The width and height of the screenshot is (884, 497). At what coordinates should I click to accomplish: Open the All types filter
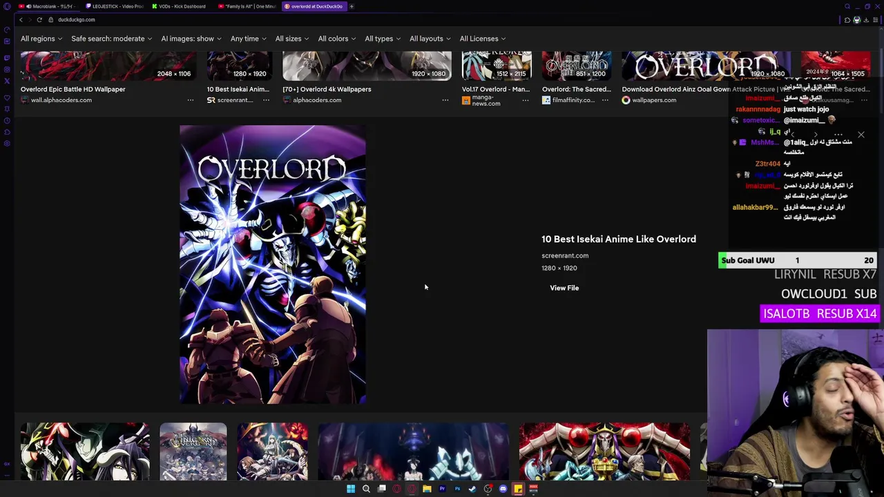pos(383,39)
